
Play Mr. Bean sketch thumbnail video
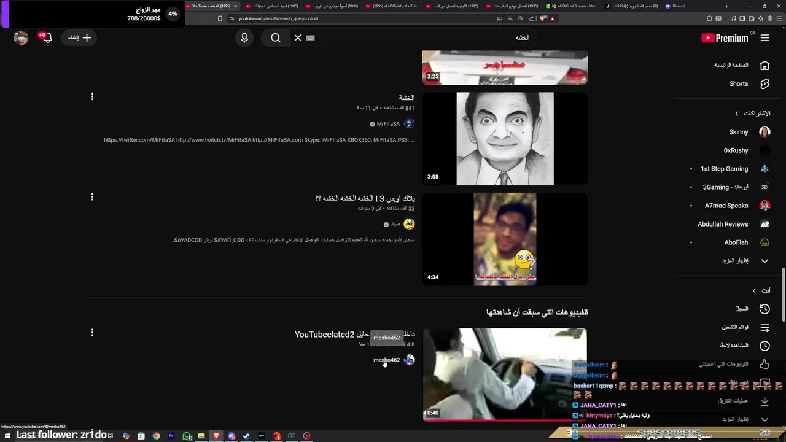[505, 139]
